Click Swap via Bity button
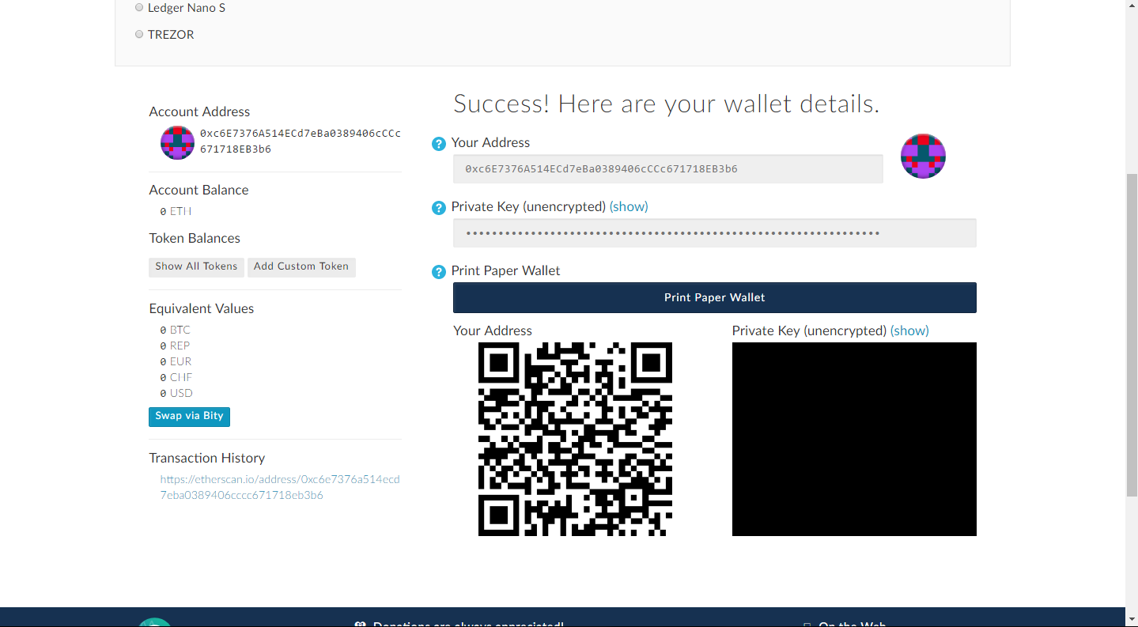This screenshot has height=627, width=1138. pyautogui.click(x=189, y=416)
